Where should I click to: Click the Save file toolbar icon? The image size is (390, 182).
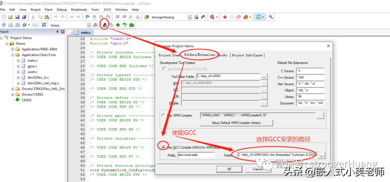click(x=18, y=17)
